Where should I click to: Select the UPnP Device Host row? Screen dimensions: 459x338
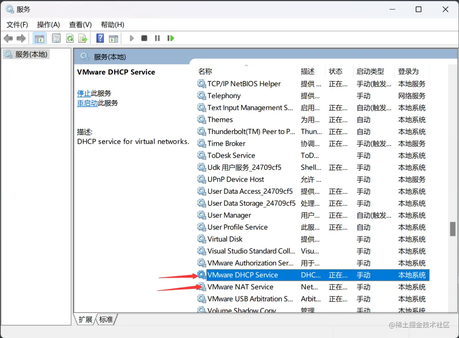point(313,179)
